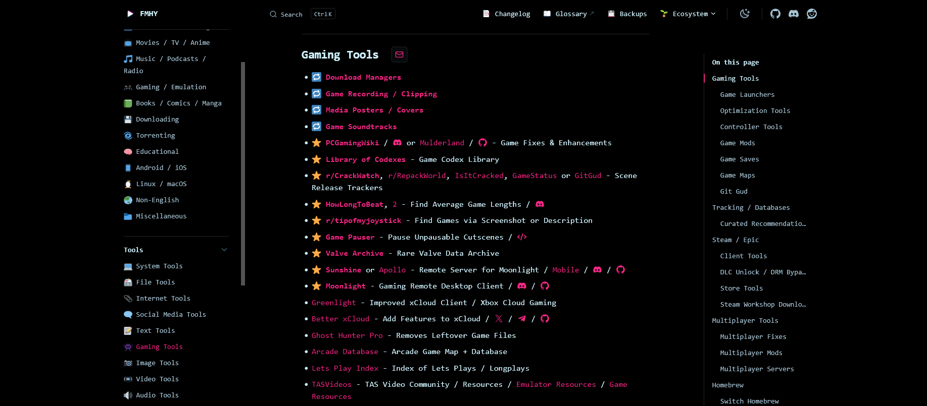Open Download Managers link

pos(363,77)
